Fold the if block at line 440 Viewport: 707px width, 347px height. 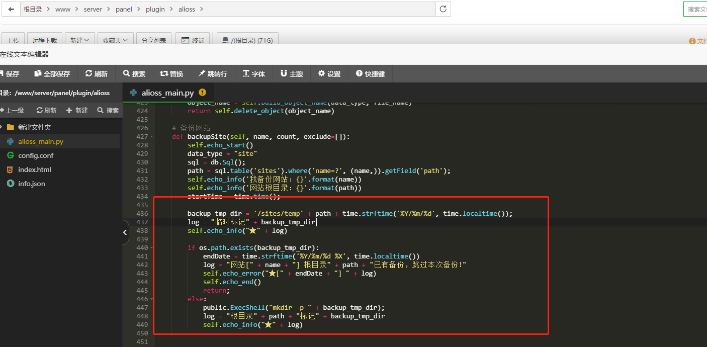152,248
